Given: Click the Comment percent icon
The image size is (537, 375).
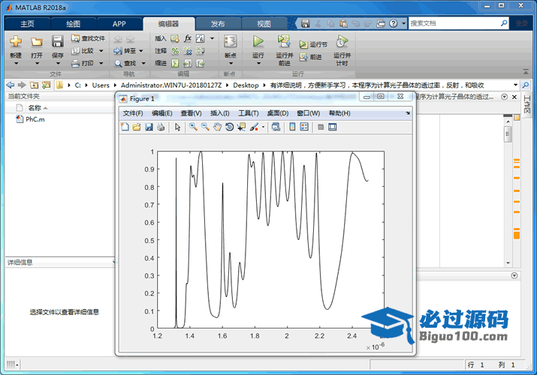Looking at the screenshot, I should tap(175, 51).
